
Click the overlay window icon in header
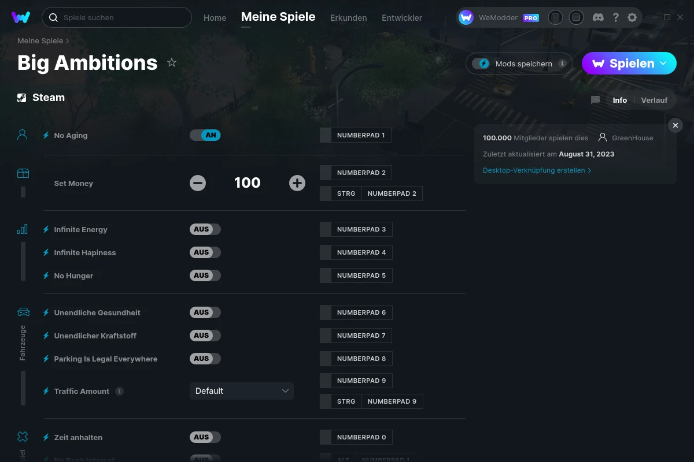coord(576,17)
